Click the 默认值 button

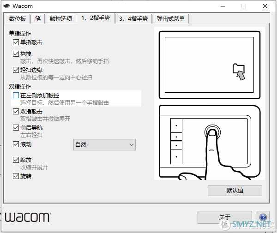235,191
